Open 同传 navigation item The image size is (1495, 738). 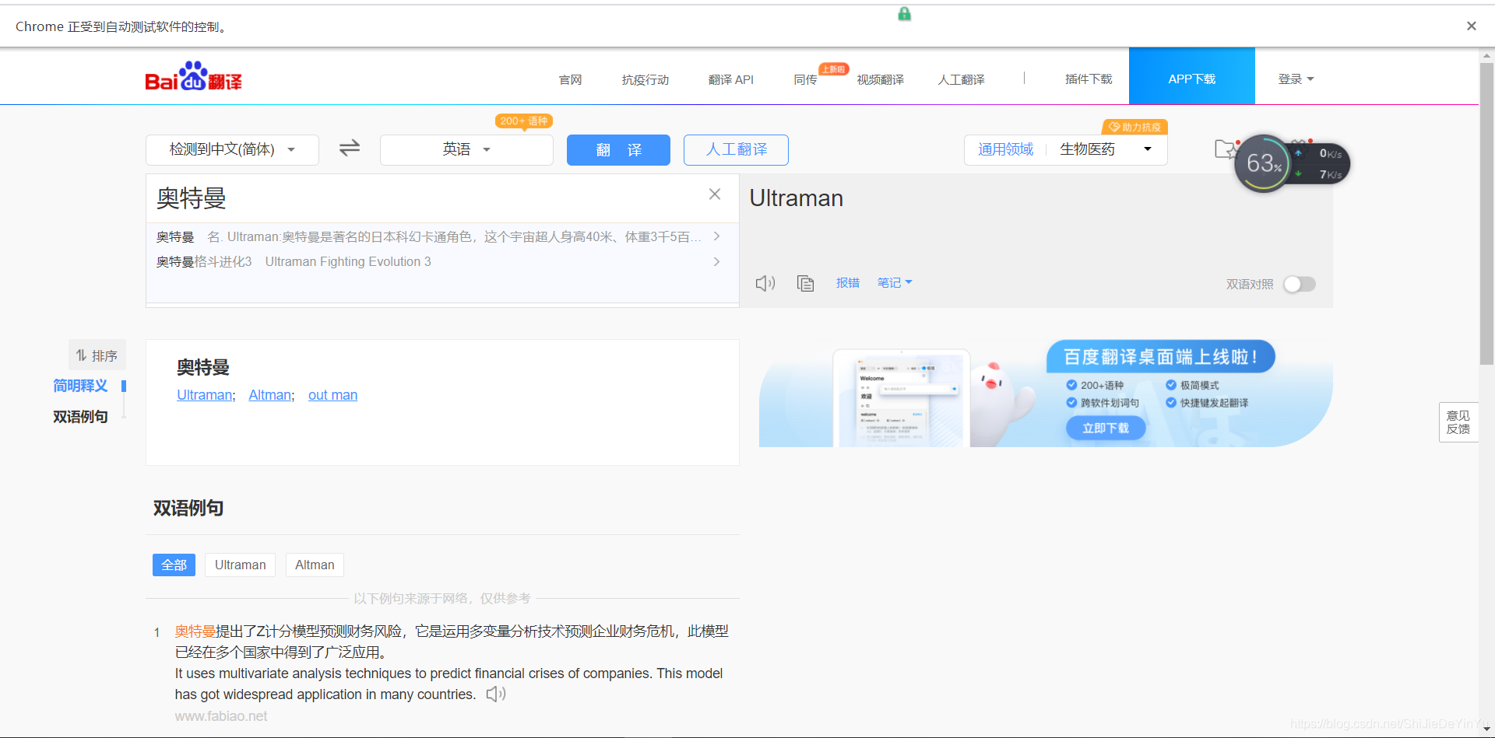(x=805, y=79)
